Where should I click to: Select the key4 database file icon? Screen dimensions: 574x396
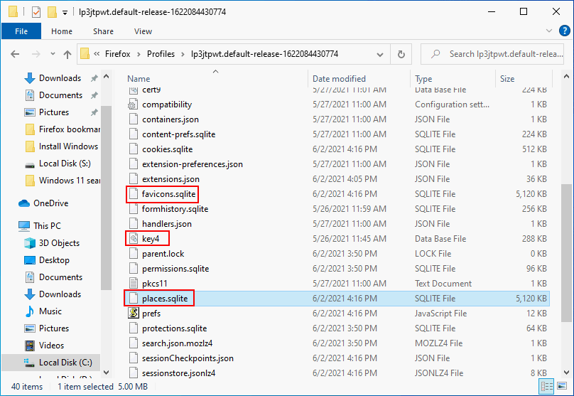(134, 239)
